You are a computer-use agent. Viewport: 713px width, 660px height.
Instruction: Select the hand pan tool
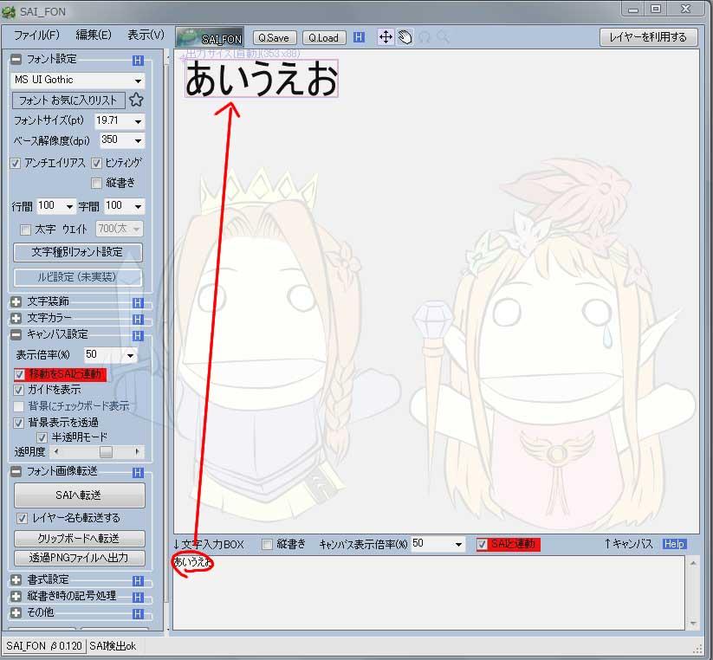coord(405,37)
